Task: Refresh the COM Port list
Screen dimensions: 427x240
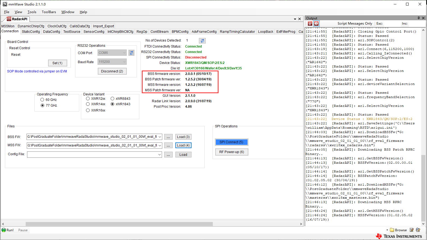Action: (131, 53)
